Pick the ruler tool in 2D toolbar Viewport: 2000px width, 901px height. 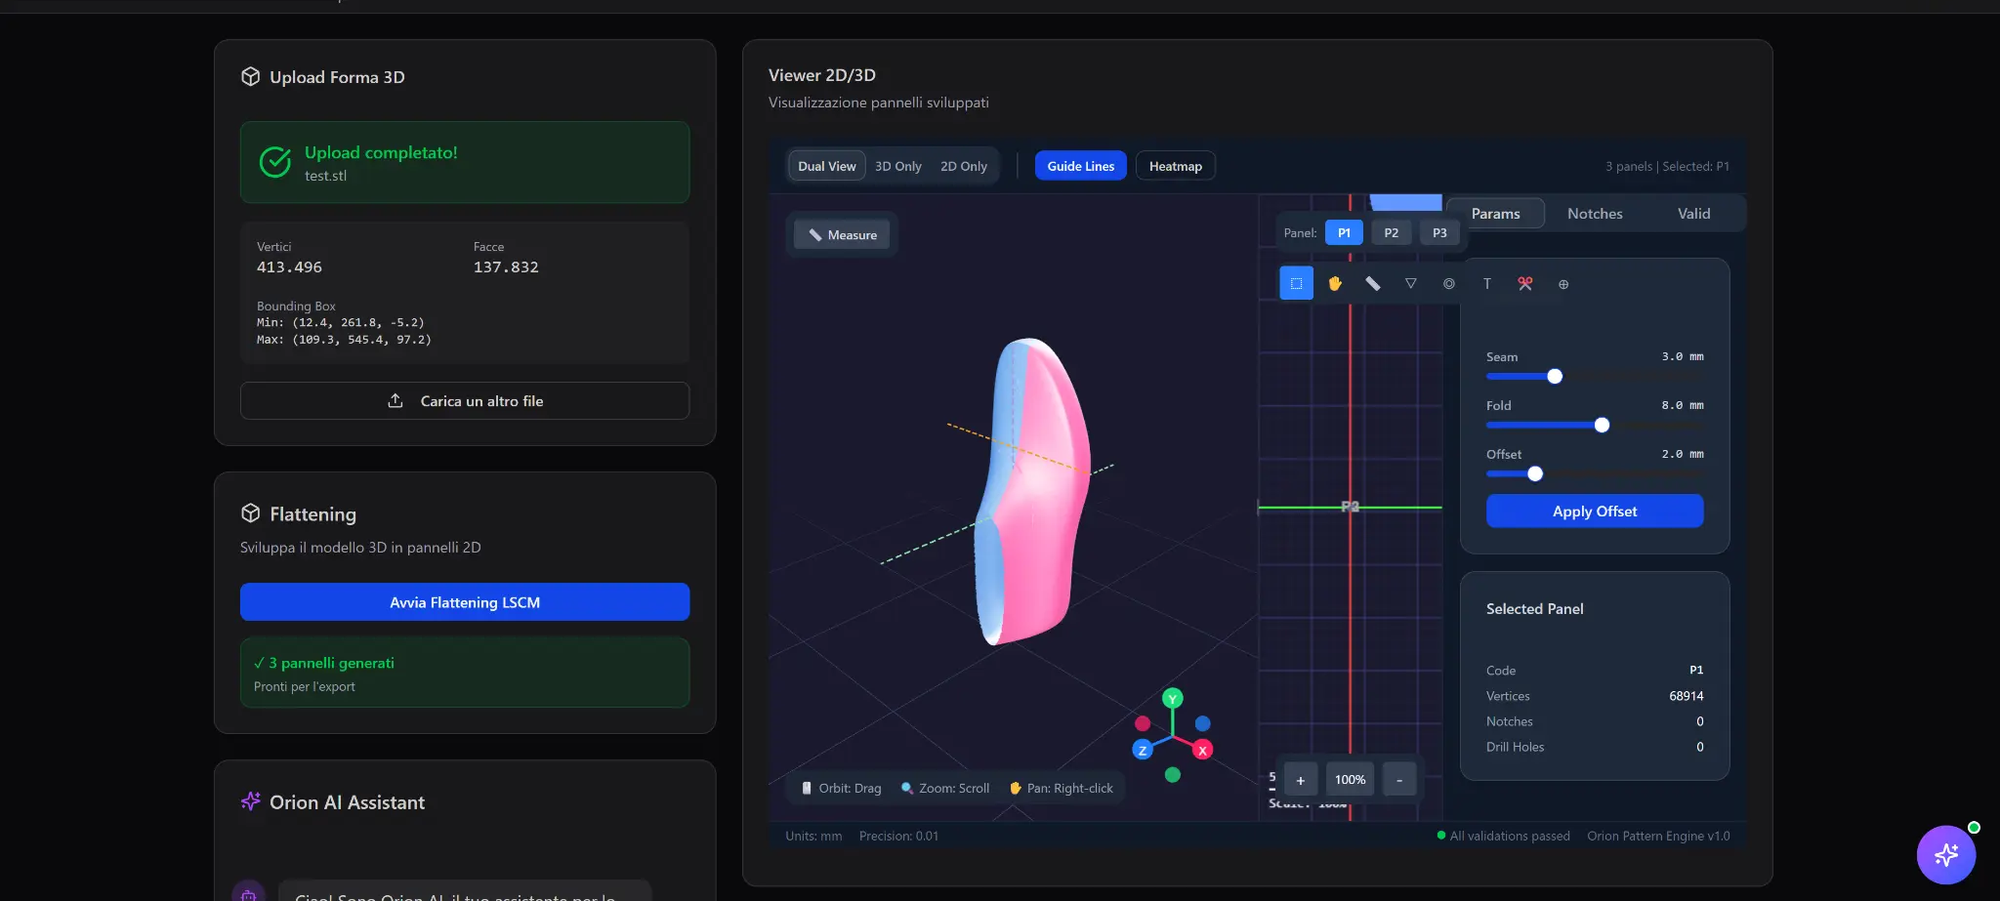coord(1372,284)
